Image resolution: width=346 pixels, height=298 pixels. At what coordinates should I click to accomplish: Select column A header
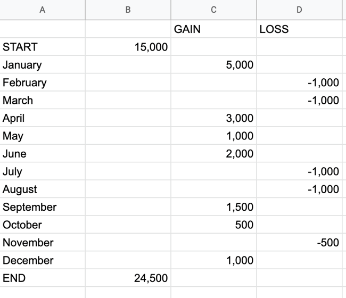pos(43,10)
